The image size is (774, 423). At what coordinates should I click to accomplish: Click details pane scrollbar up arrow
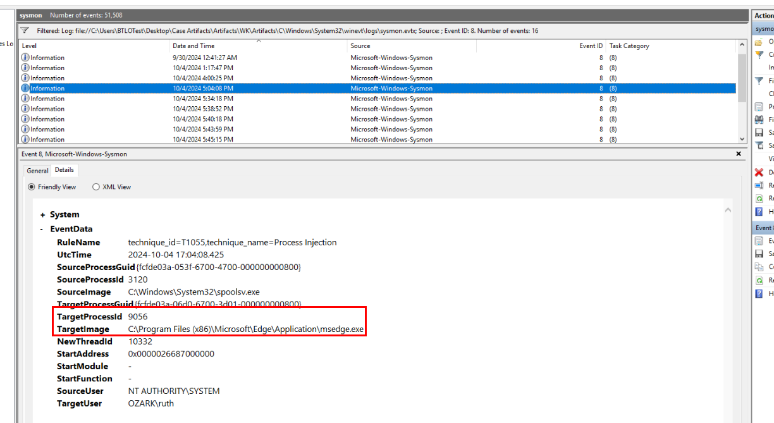(x=728, y=210)
